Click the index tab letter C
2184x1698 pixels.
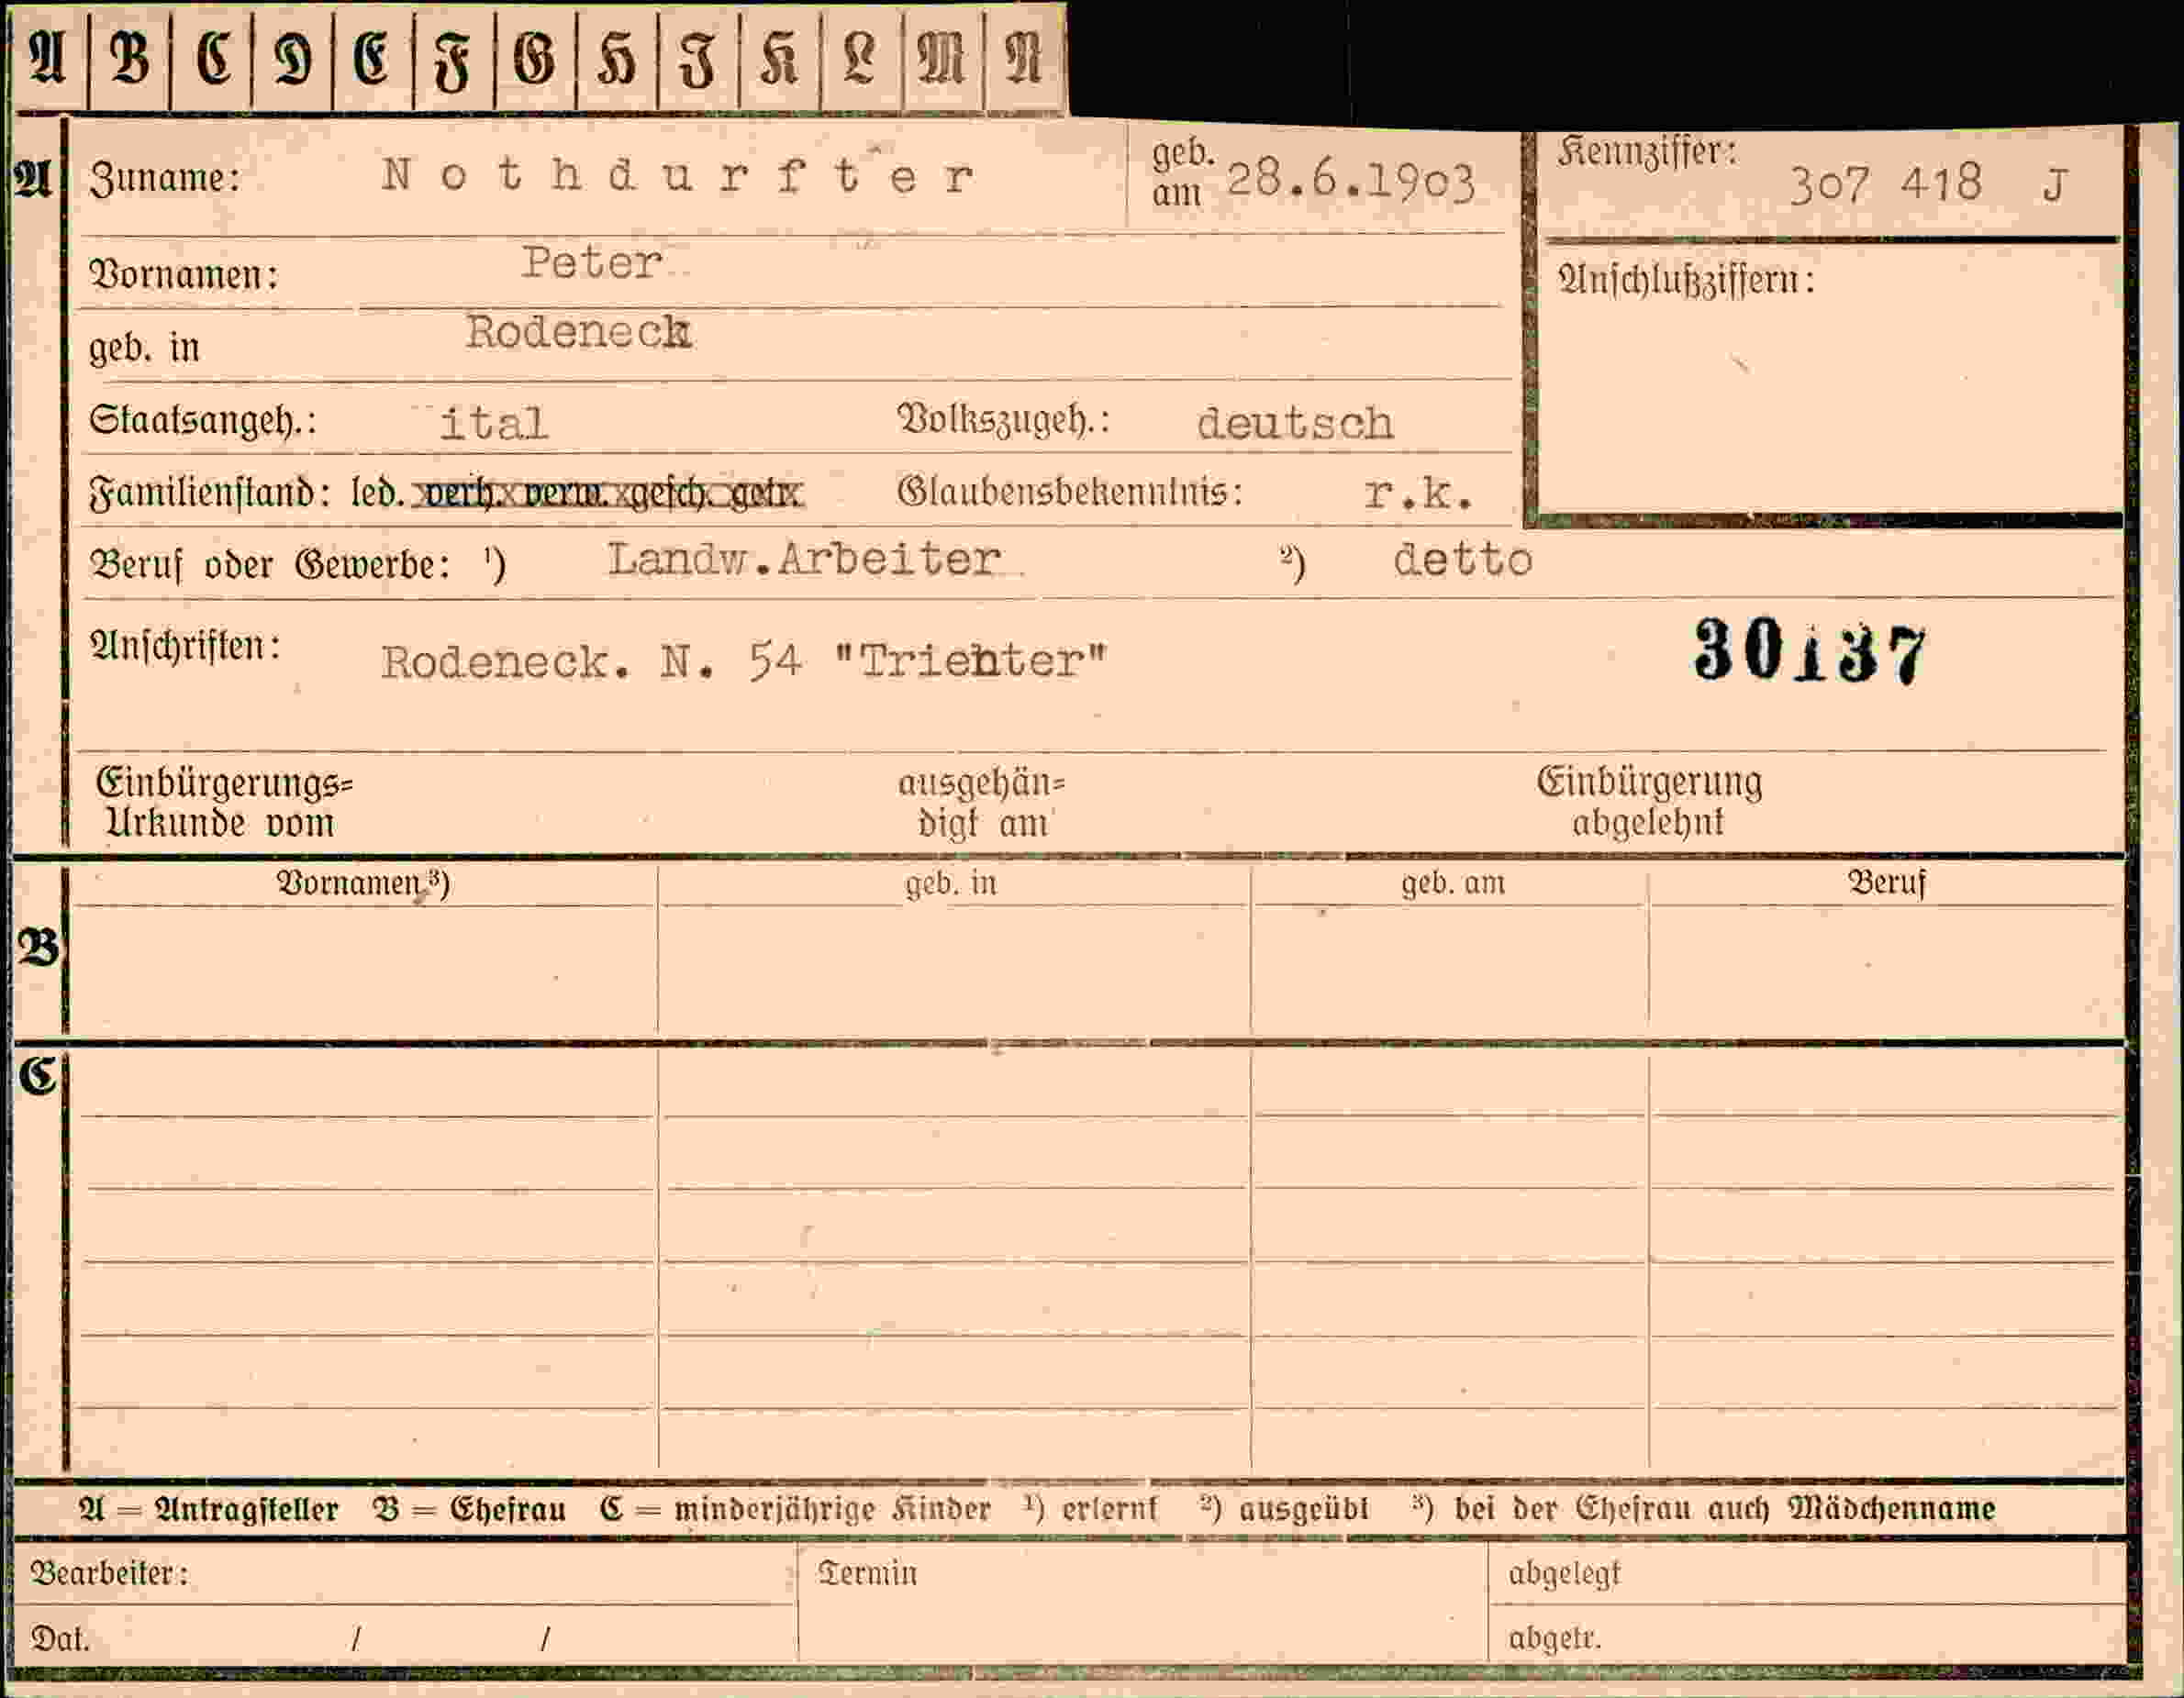tap(214, 58)
